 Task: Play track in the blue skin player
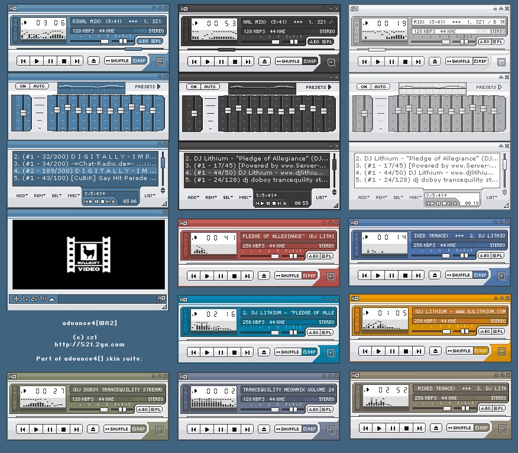point(37,61)
